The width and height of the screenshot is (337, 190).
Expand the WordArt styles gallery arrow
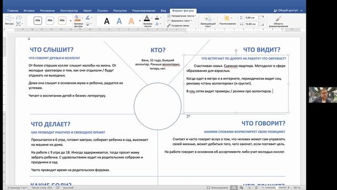pyautogui.click(x=140, y=21)
